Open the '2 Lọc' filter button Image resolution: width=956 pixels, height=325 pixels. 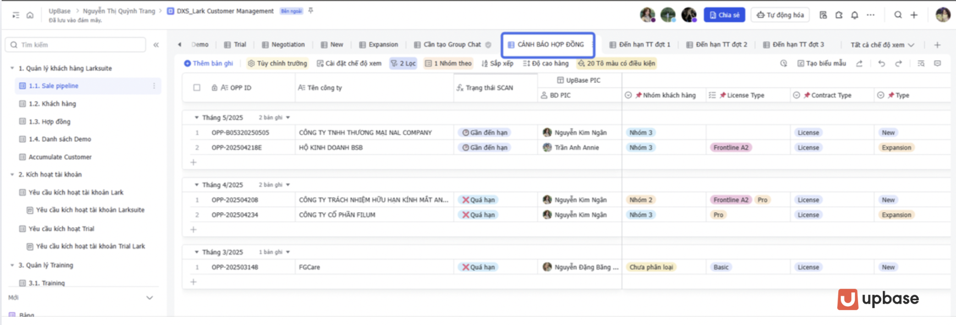[403, 64]
